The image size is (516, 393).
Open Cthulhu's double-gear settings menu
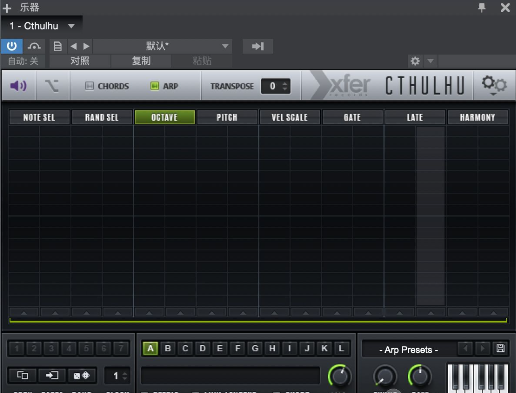pos(494,85)
